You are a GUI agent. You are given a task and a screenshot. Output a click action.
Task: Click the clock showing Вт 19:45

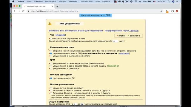tap(161, 1)
